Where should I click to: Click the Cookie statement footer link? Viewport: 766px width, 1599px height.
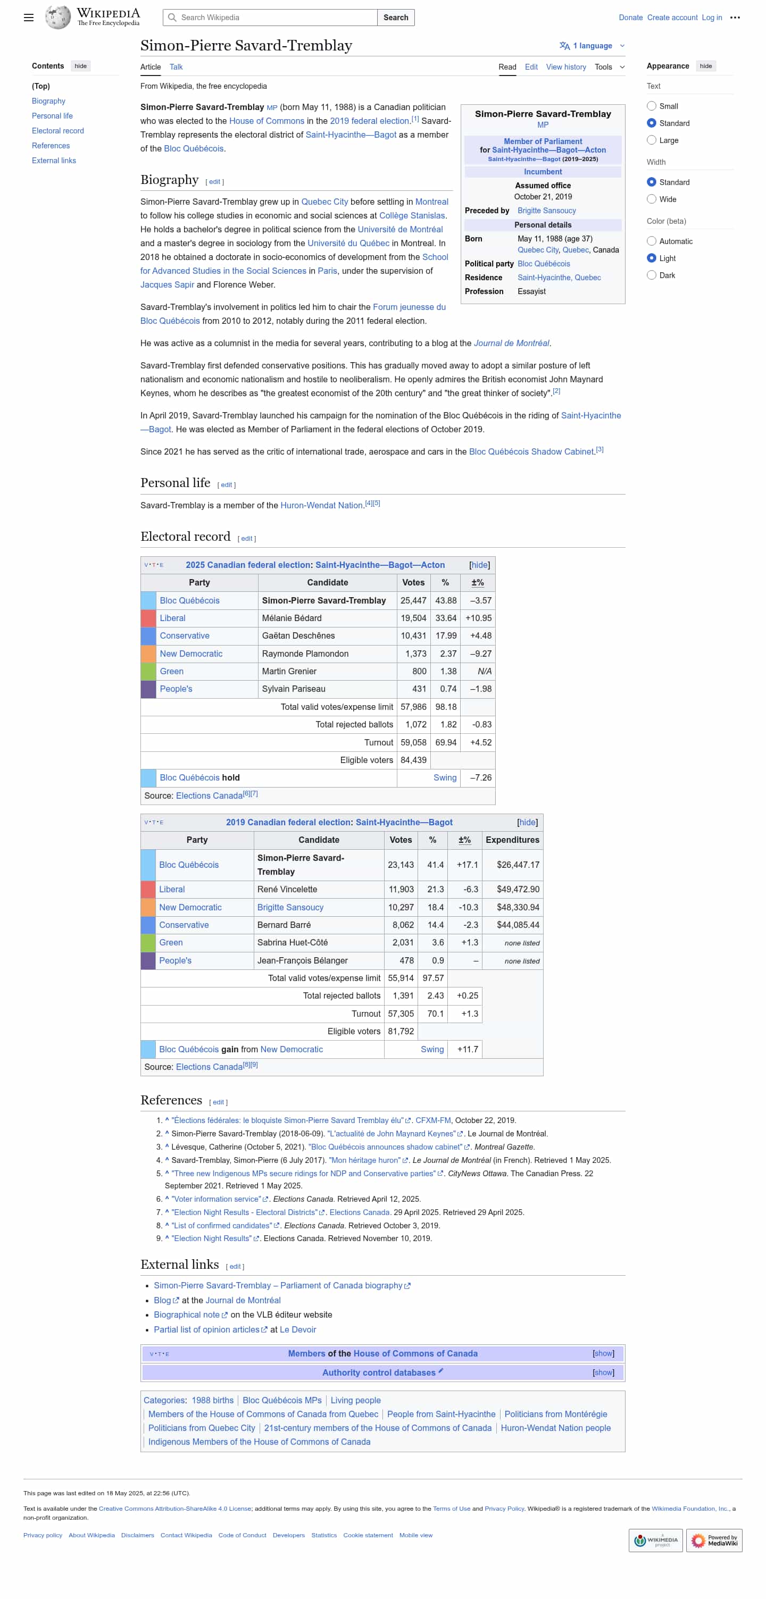368,1535
